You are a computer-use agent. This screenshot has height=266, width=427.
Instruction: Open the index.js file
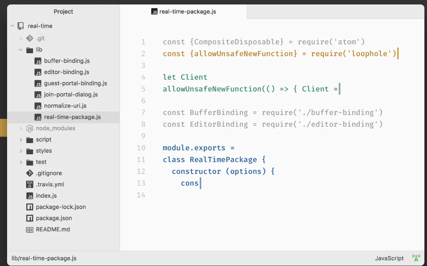click(x=46, y=196)
